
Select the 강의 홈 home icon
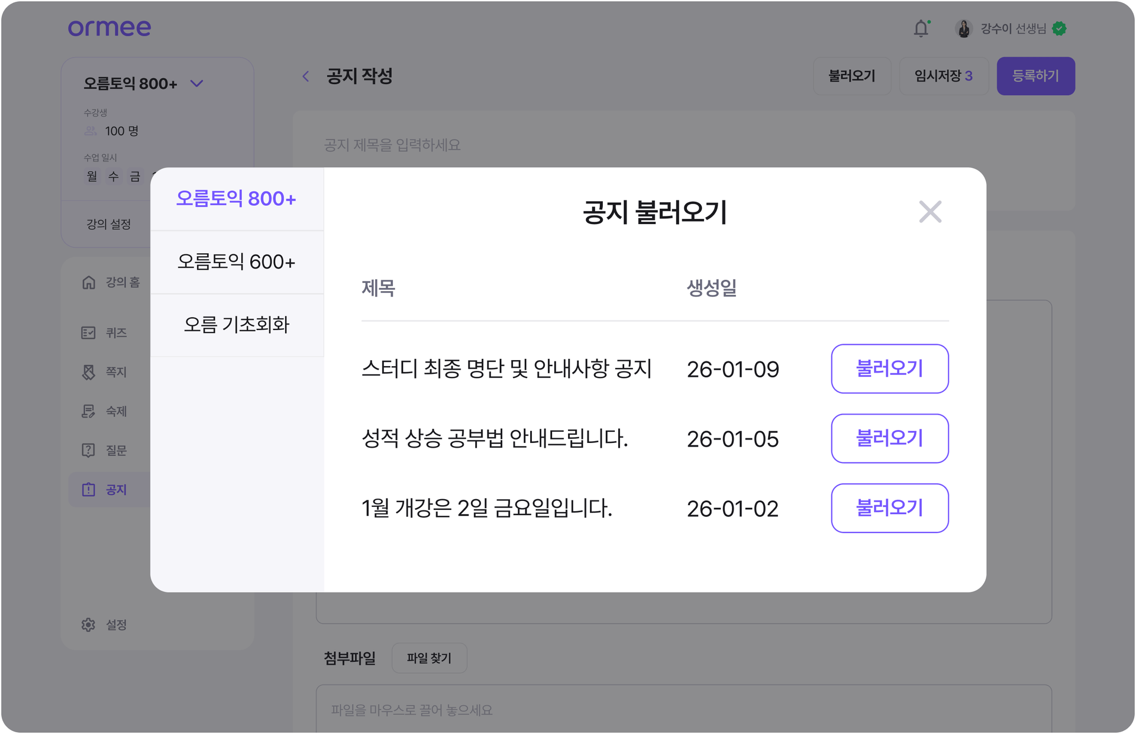click(x=89, y=282)
